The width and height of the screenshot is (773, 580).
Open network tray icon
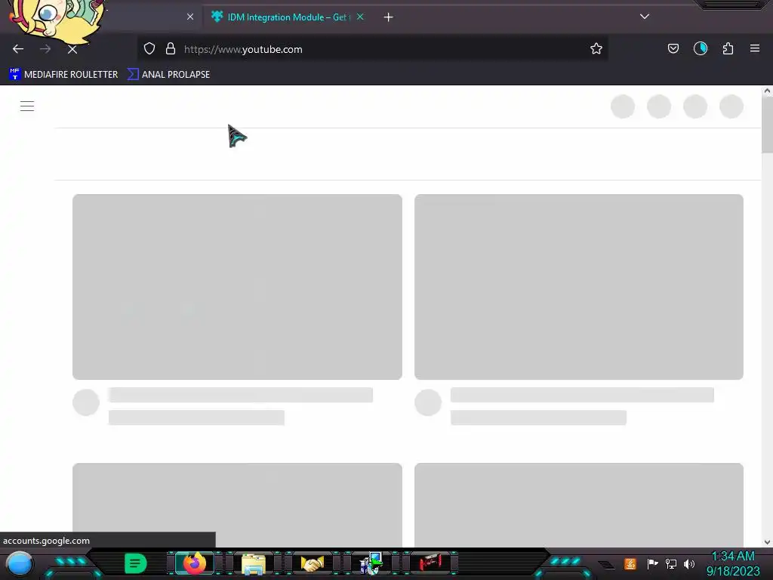pos(671,563)
